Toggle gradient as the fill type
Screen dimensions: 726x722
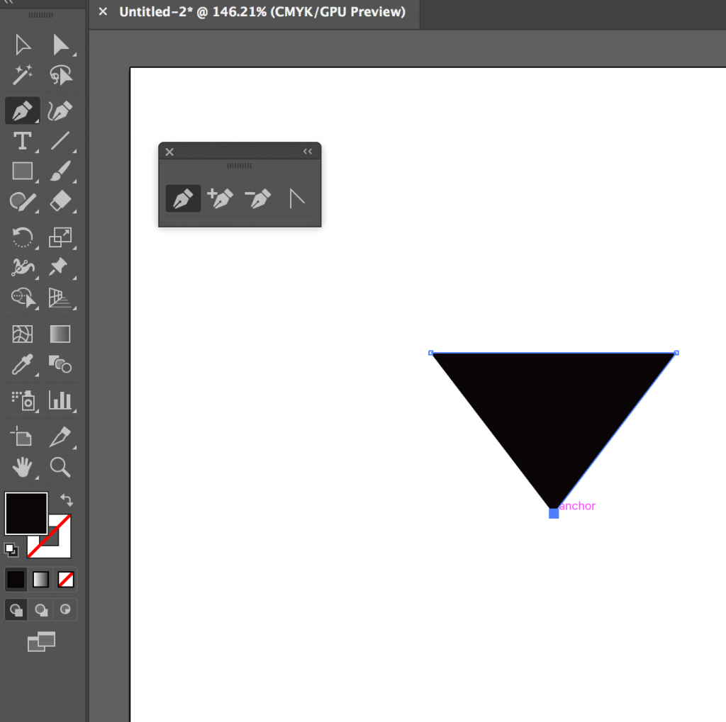point(40,579)
